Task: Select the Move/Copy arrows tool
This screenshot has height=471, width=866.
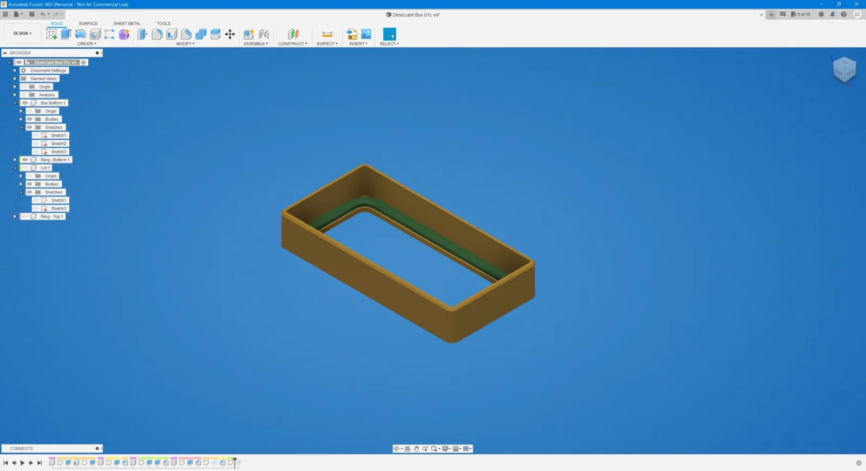Action: [230, 34]
